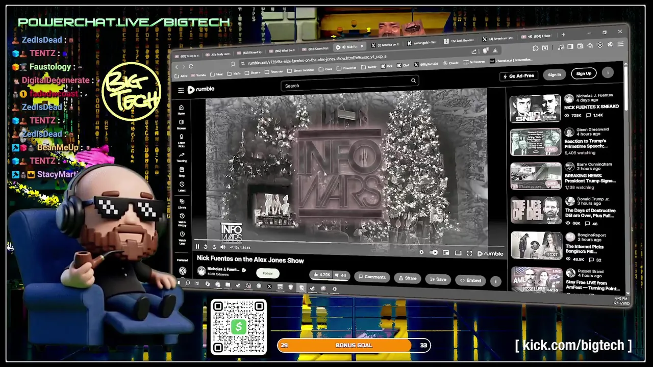Viewport: 653px width, 367px height.
Task: Rewind the video using back-skip icon
Action: [x=206, y=247]
